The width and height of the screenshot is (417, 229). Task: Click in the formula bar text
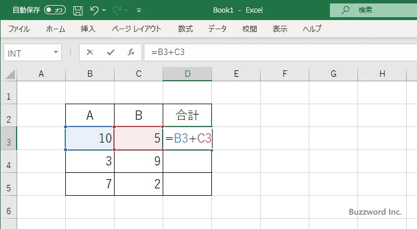258,53
